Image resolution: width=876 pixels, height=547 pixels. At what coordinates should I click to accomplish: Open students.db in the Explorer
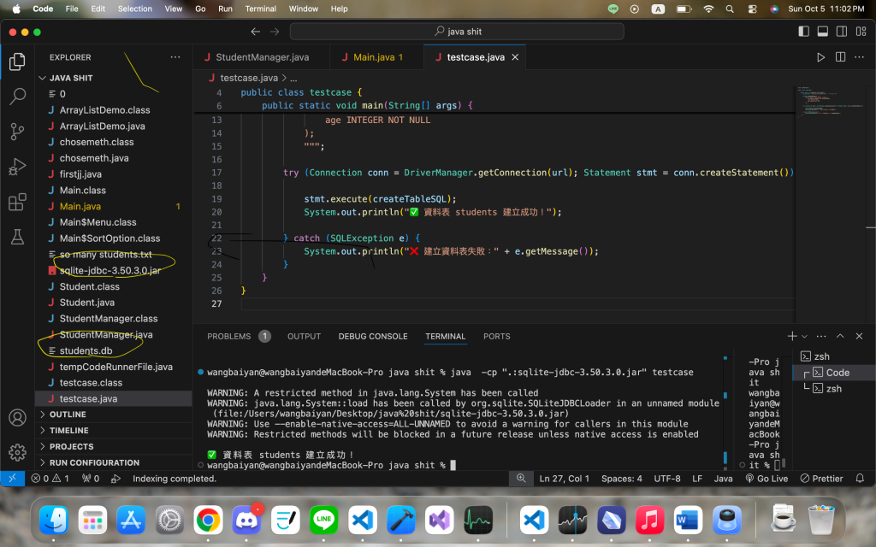coord(86,350)
